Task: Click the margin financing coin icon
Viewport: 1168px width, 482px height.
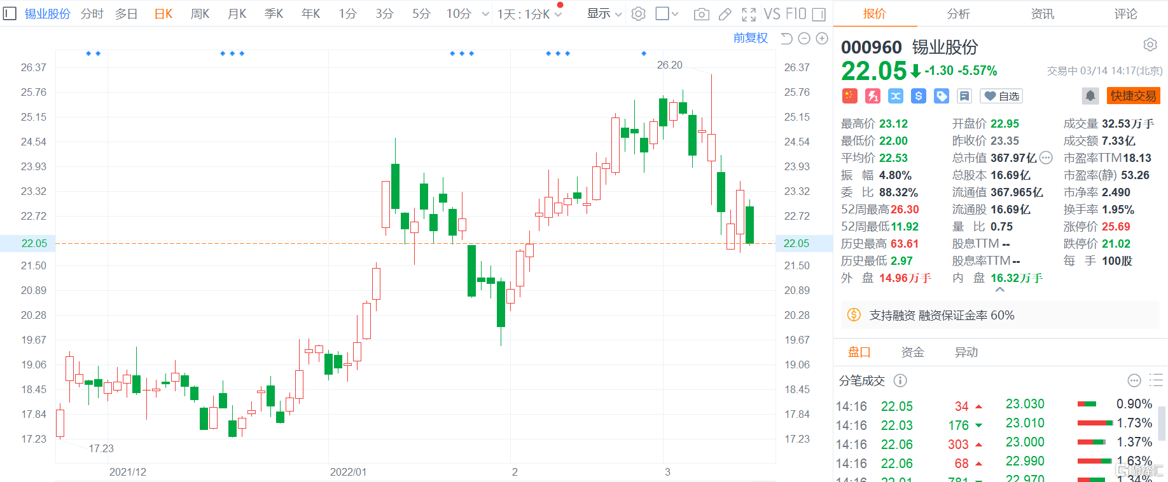Action: [854, 315]
